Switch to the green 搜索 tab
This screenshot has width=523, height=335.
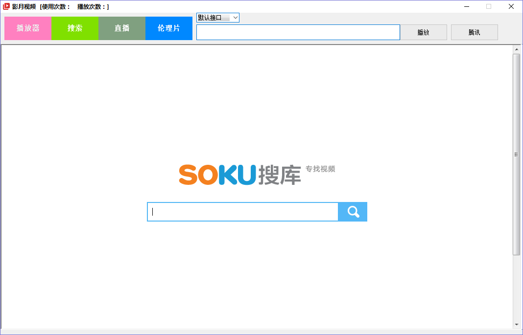coord(75,28)
